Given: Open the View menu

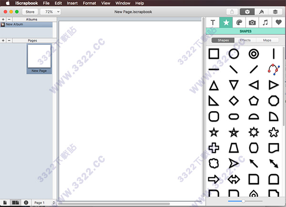Looking at the screenshot, I should (106, 3).
